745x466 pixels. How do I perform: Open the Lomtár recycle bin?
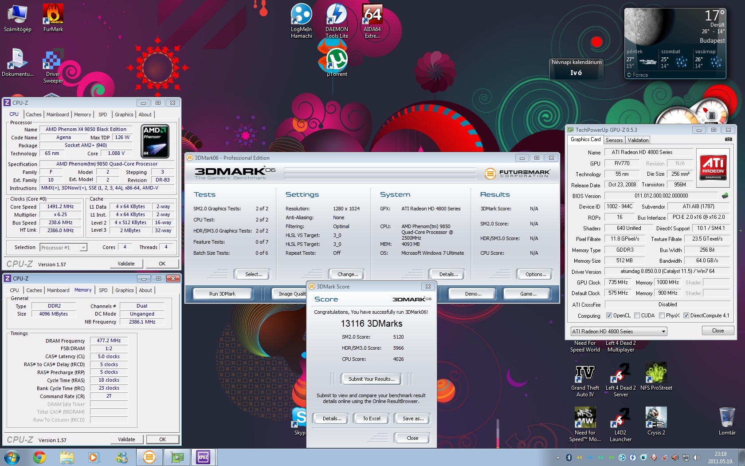[727, 422]
